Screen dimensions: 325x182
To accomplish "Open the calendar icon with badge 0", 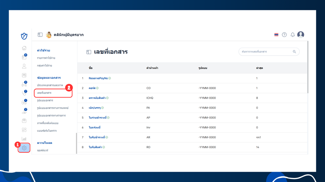I will click(x=24, y=57).
